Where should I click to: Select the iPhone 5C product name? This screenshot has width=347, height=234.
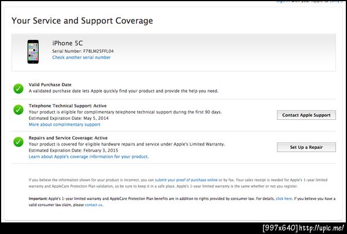tap(68, 43)
